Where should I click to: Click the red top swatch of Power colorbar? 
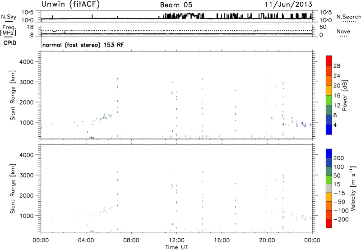pos(329,60)
